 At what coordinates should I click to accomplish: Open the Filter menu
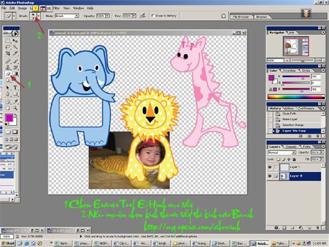[x=57, y=8]
